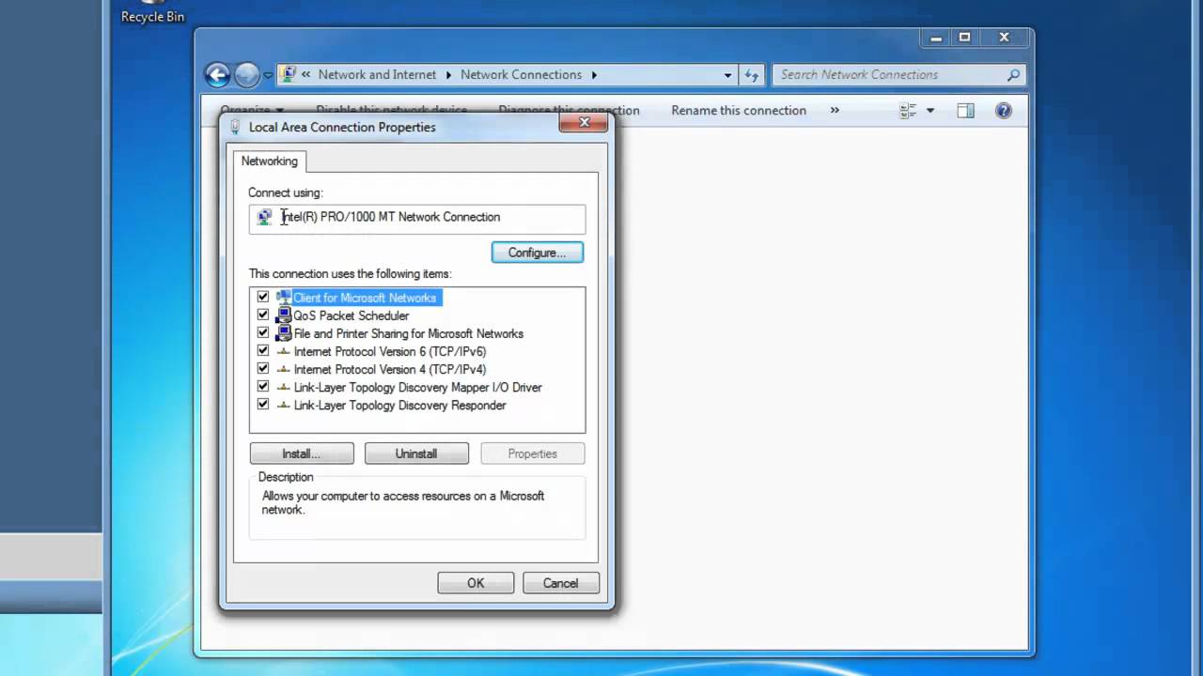The width and height of the screenshot is (1203, 676).
Task: Maximize the Network Connections window
Action: click(x=964, y=38)
